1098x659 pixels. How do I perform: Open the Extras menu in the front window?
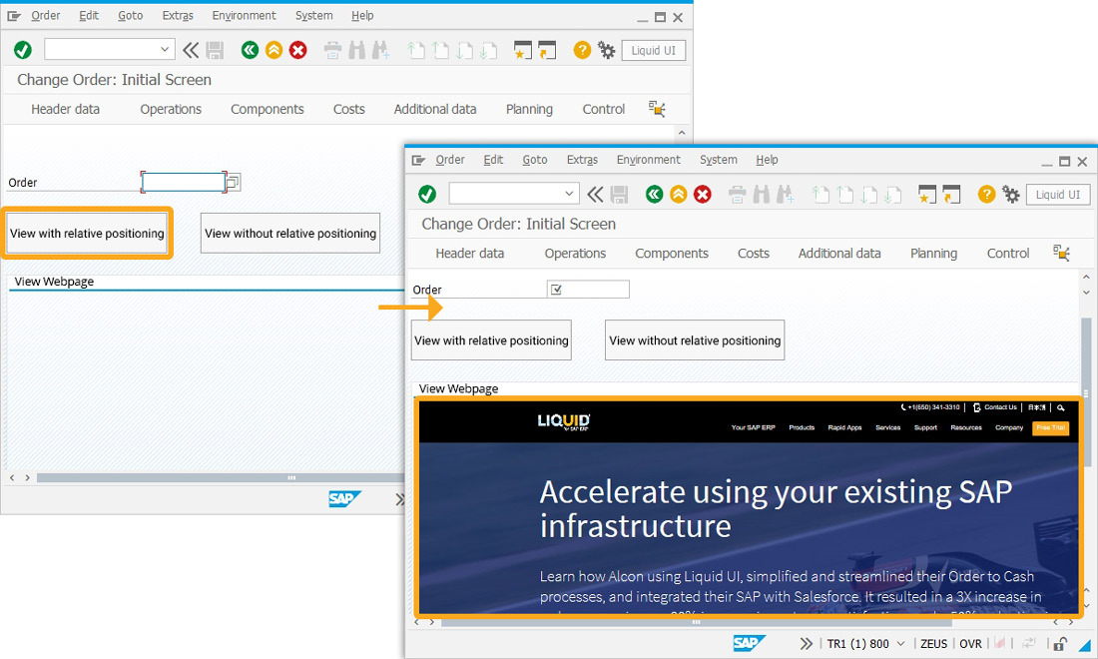coord(582,160)
